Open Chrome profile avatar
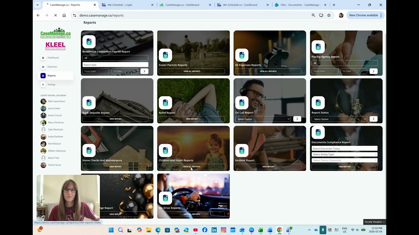This screenshot has width=419, height=235. point(341,15)
